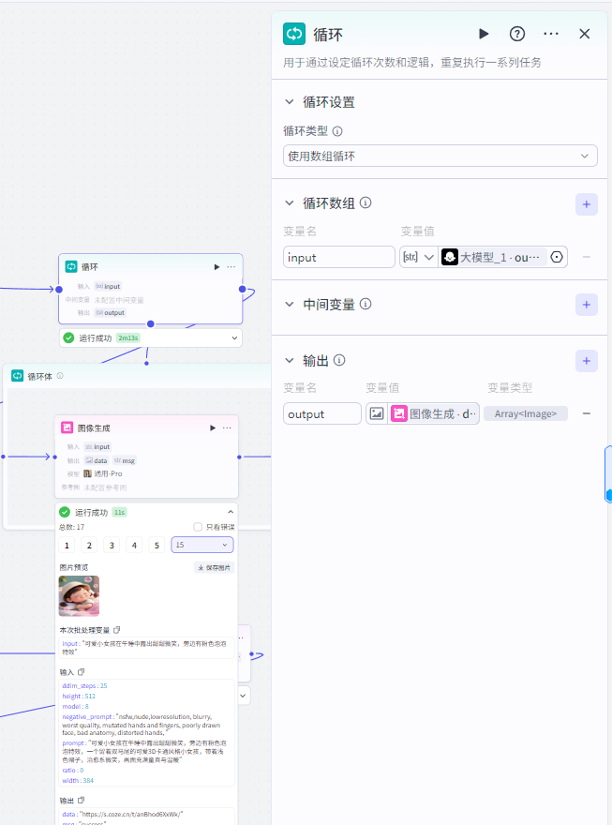The image size is (612, 825).
Task: Copy the 输入 parameters content
Action: point(81,672)
